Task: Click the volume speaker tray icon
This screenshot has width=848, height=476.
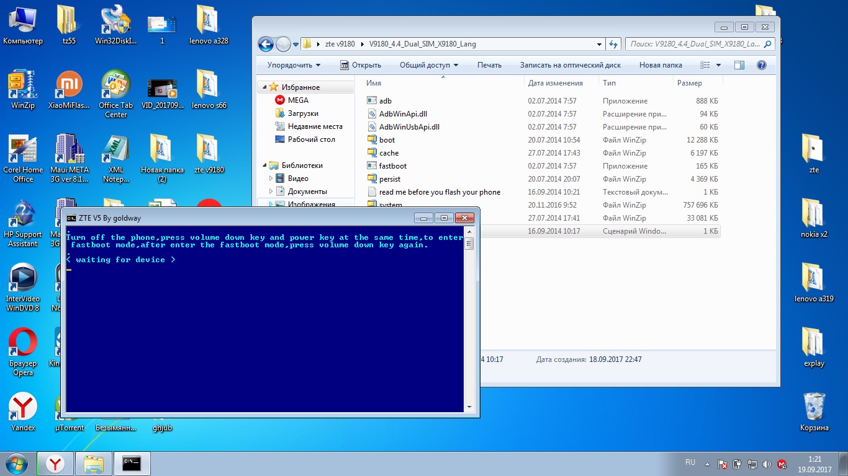Action: 767,464
